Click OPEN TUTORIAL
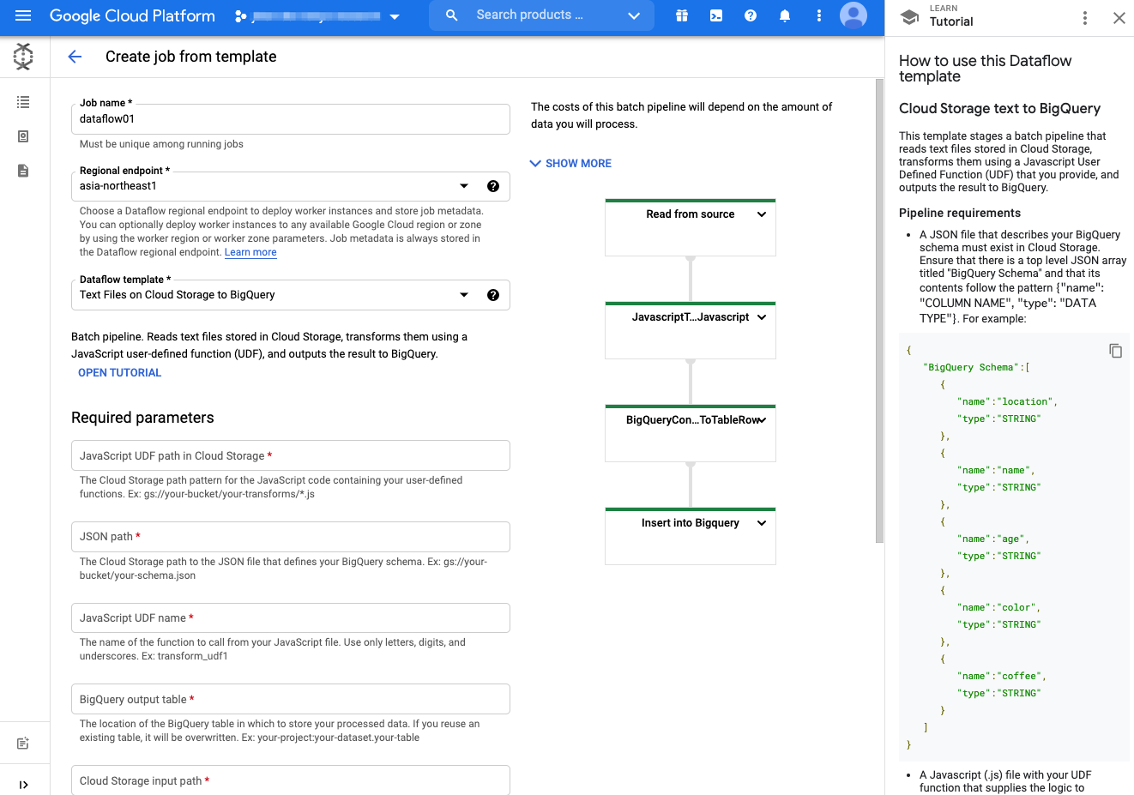The image size is (1134, 795). coord(119,372)
